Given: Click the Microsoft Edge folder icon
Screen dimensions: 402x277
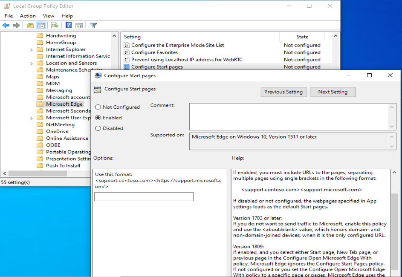Looking at the screenshot, I should pos(40,104).
